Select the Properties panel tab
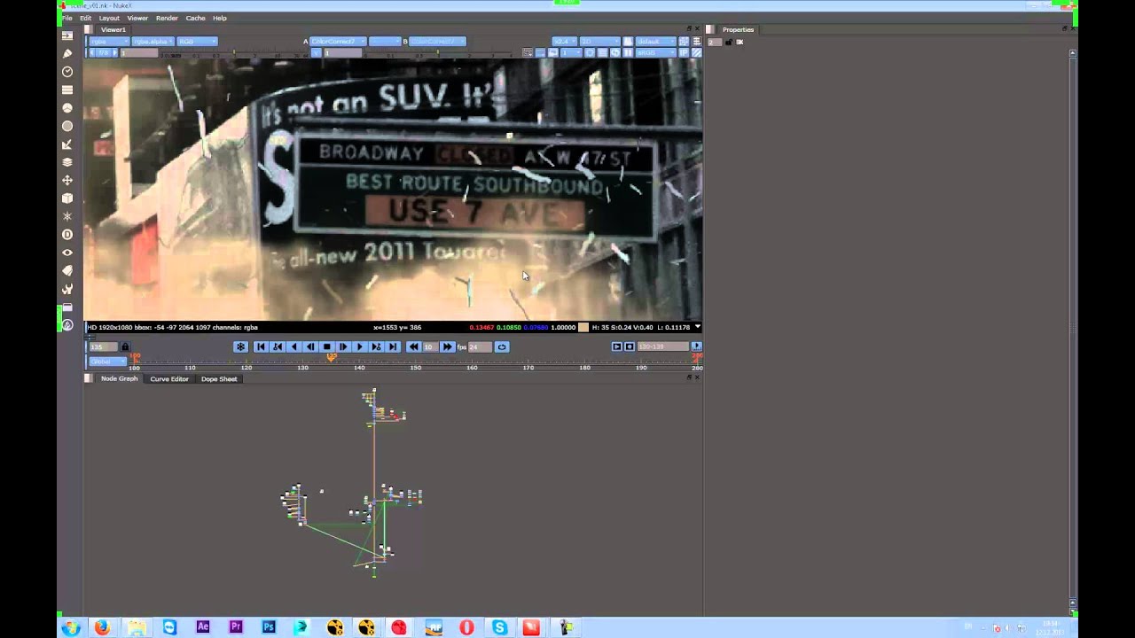Screen dimensions: 1135x638 pyautogui.click(x=738, y=29)
